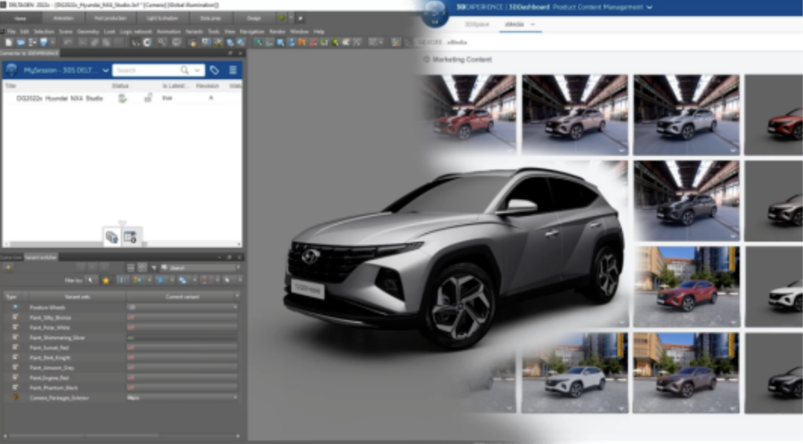Screen dimensions: 803x444
Task: Click the new file icon in the toolbar
Action: click(x=9, y=42)
